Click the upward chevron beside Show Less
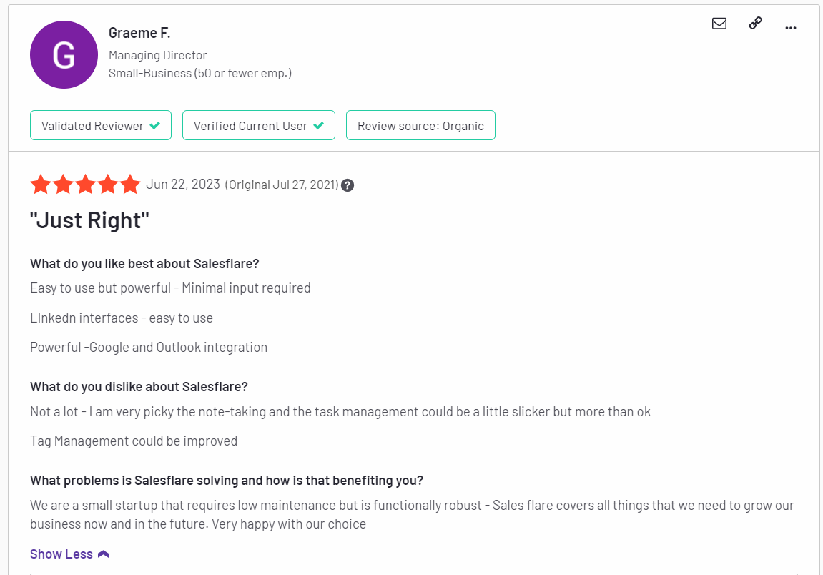Viewport: 823px width, 575px height. [x=104, y=554]
